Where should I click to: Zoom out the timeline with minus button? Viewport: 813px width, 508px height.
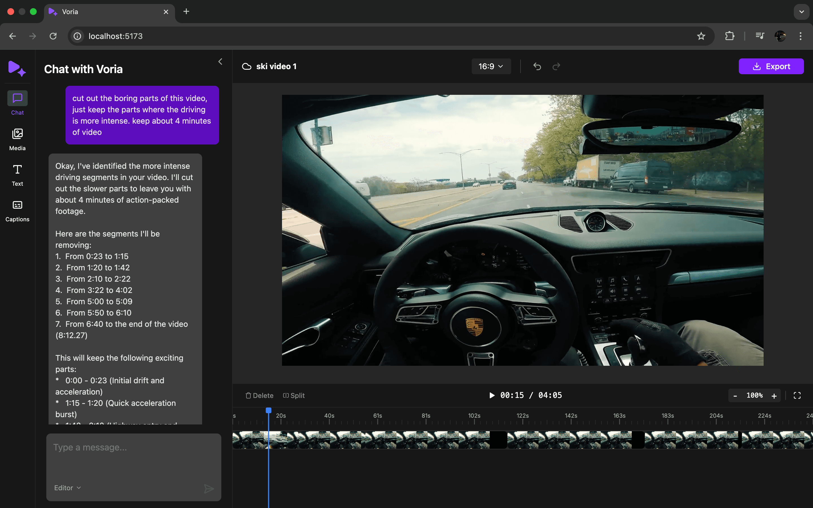click(x=735, y=396)
